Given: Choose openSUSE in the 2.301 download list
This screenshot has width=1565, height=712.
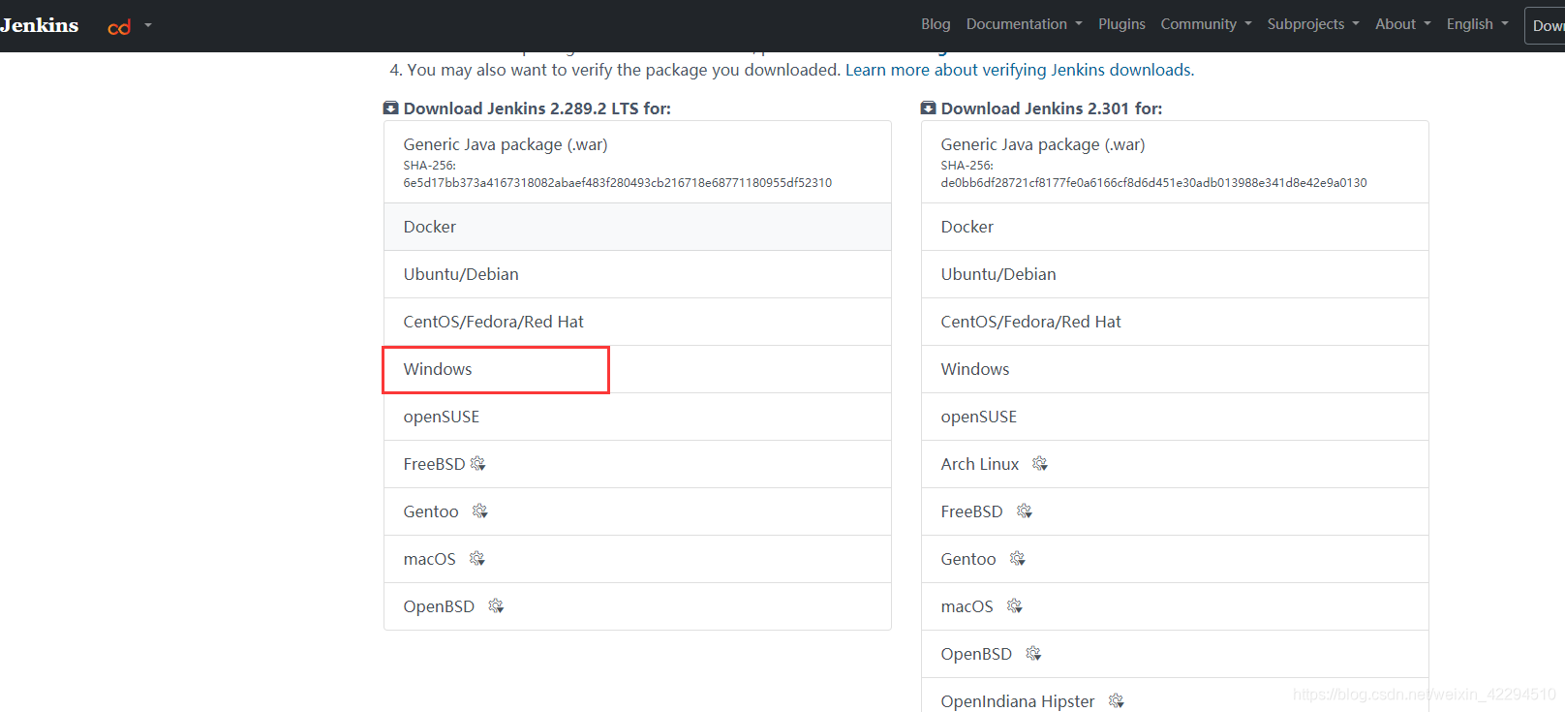Looking at the screenshot, I should (x=1175, y=417).
